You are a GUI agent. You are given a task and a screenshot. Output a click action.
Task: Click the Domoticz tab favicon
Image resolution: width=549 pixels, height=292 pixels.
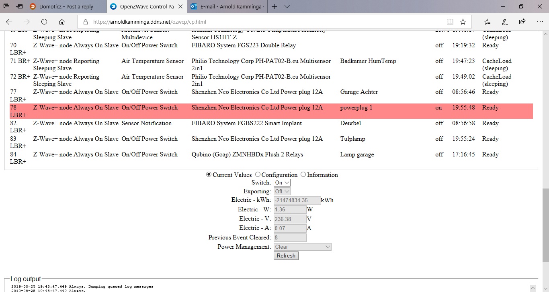(33, 6)
